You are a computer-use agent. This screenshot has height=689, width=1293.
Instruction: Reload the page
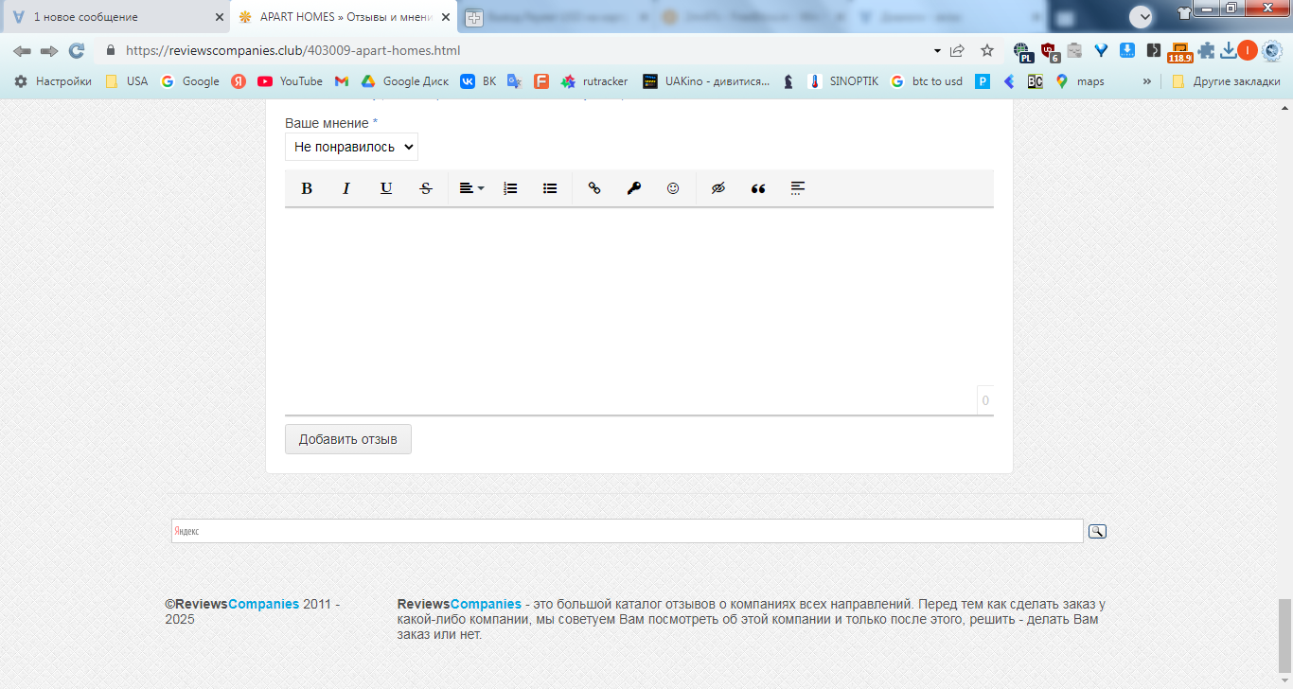click(x=77, y=50)
